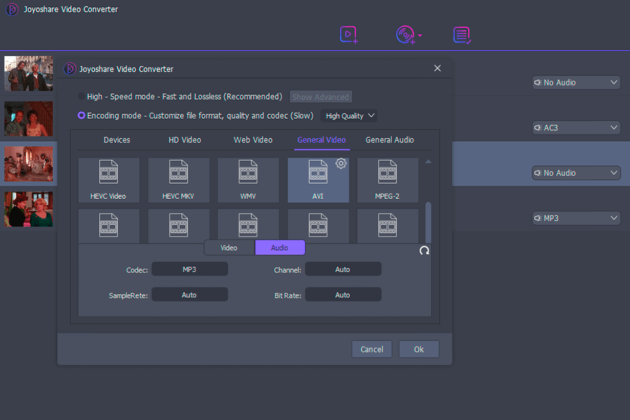The image size is (630, 420).
Task: Open the AC3 audio track dropdown
Action: 576,128
